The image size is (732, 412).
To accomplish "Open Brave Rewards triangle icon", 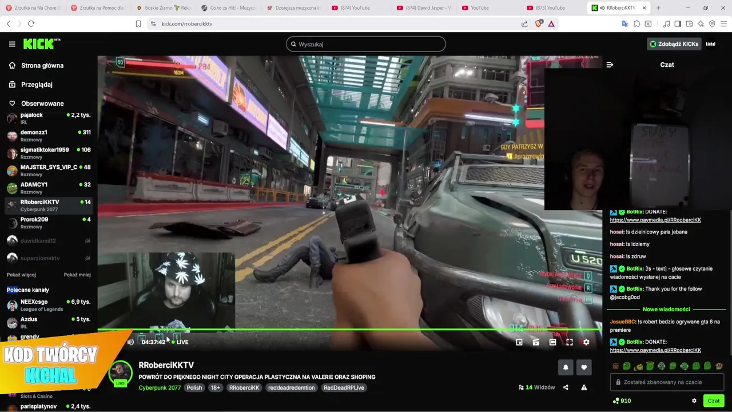I will coord(551,23).
